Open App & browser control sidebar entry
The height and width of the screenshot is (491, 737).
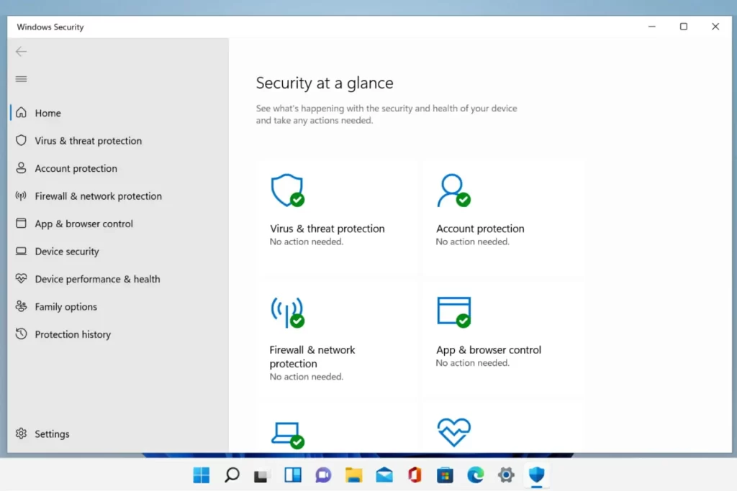[83, 224]
